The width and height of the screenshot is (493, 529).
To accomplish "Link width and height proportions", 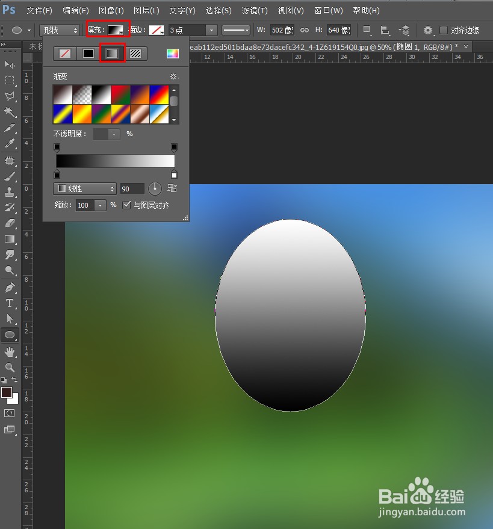I will tap(305, 30).
